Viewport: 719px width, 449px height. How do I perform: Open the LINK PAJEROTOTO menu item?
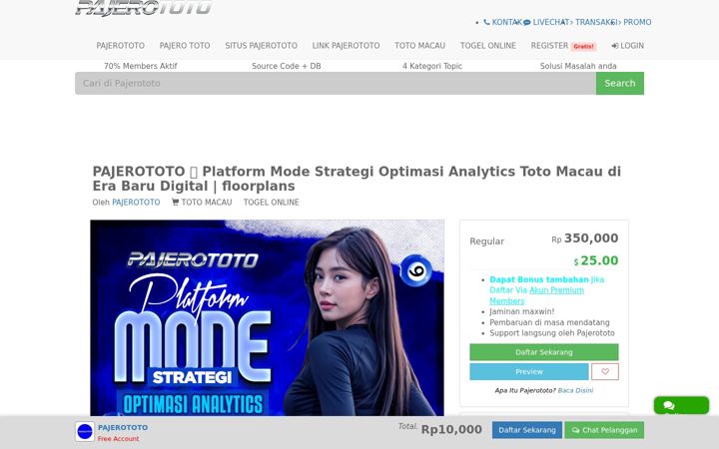coord(347,46)
